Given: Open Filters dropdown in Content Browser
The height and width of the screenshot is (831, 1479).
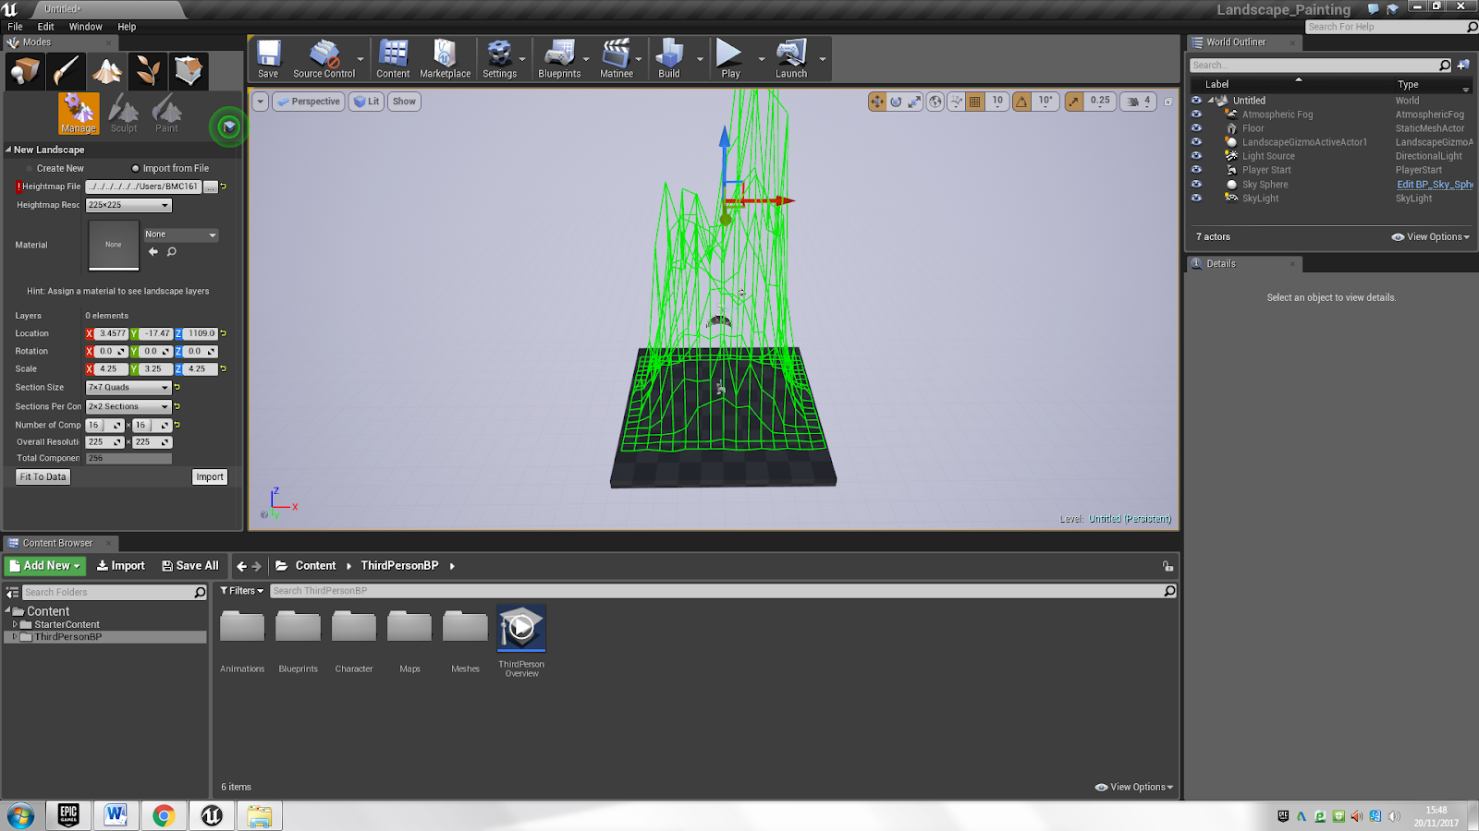Looking at the screenshot, I should 241,591.
